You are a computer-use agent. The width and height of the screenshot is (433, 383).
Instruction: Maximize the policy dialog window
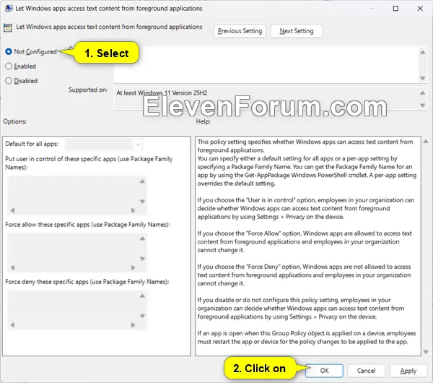click(x=395, y=9)
